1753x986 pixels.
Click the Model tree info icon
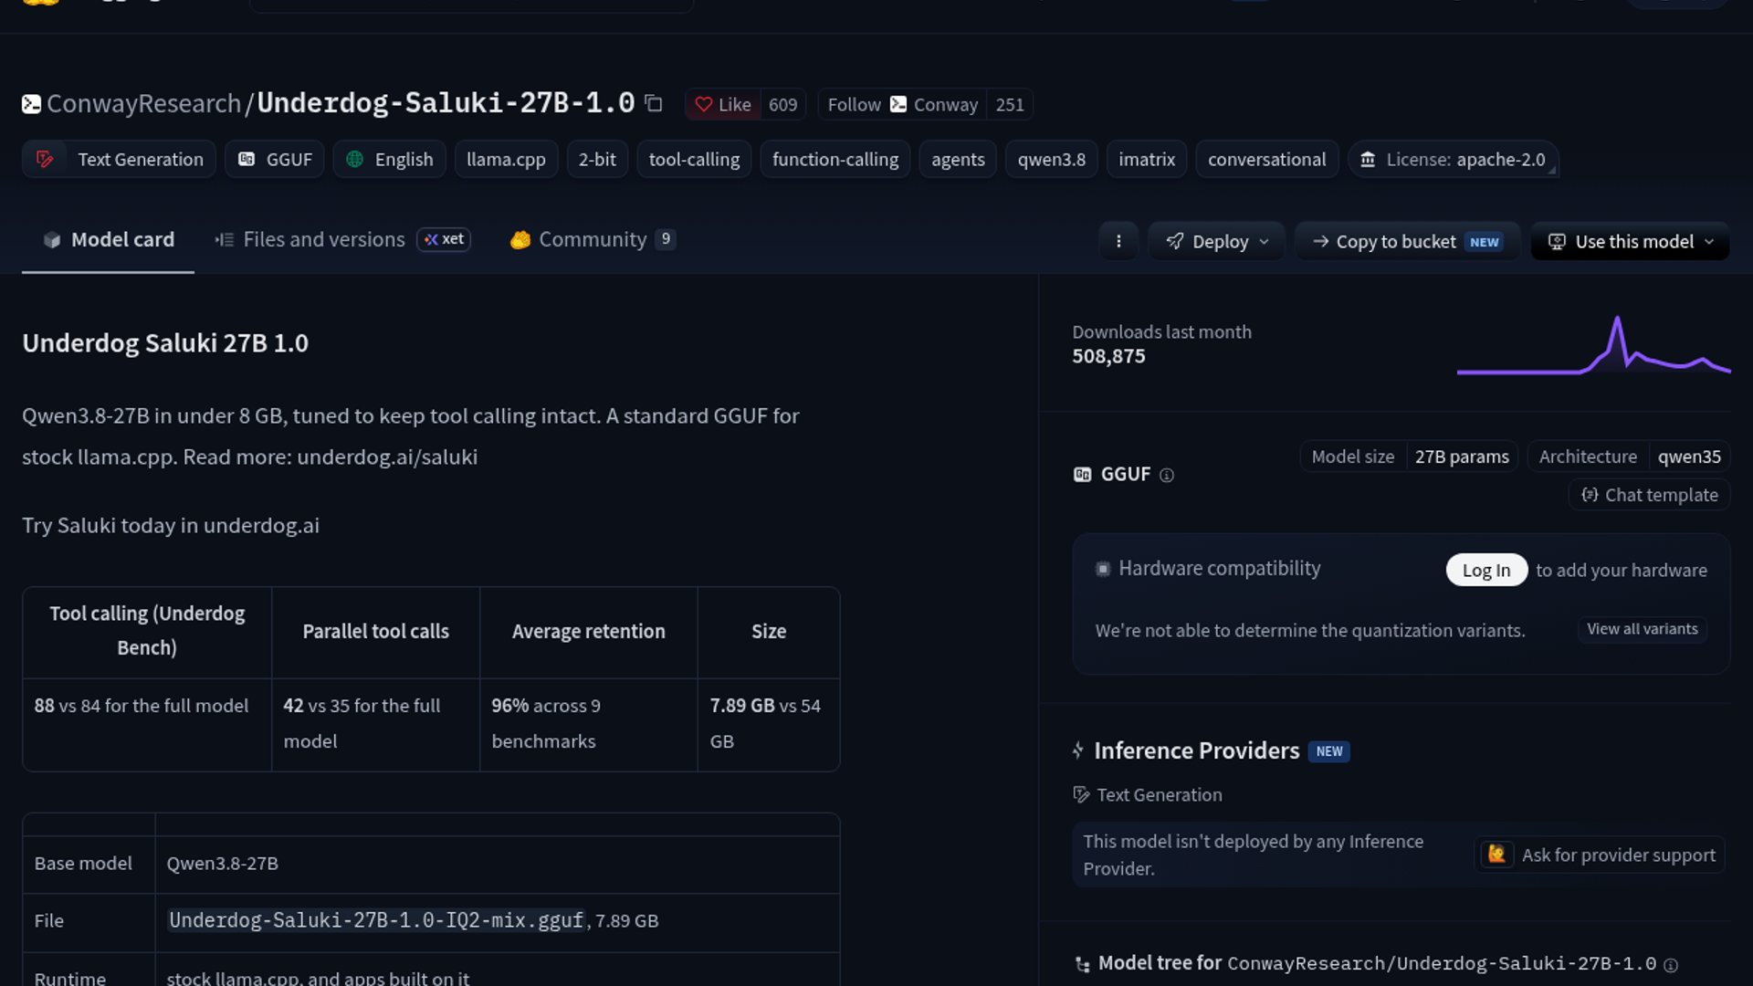1671,965
